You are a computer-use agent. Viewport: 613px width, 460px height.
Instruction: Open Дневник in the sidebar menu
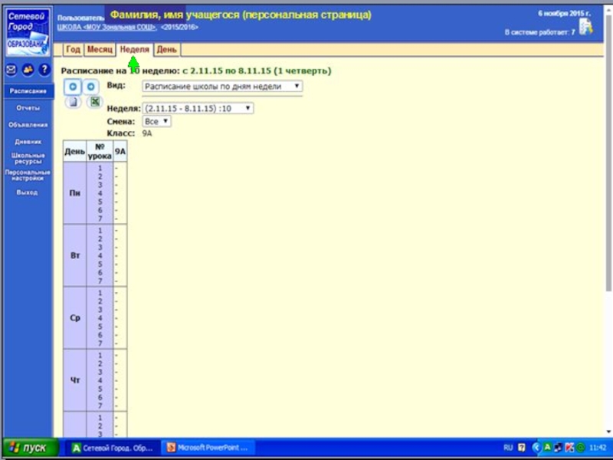(x=28, y=142)
